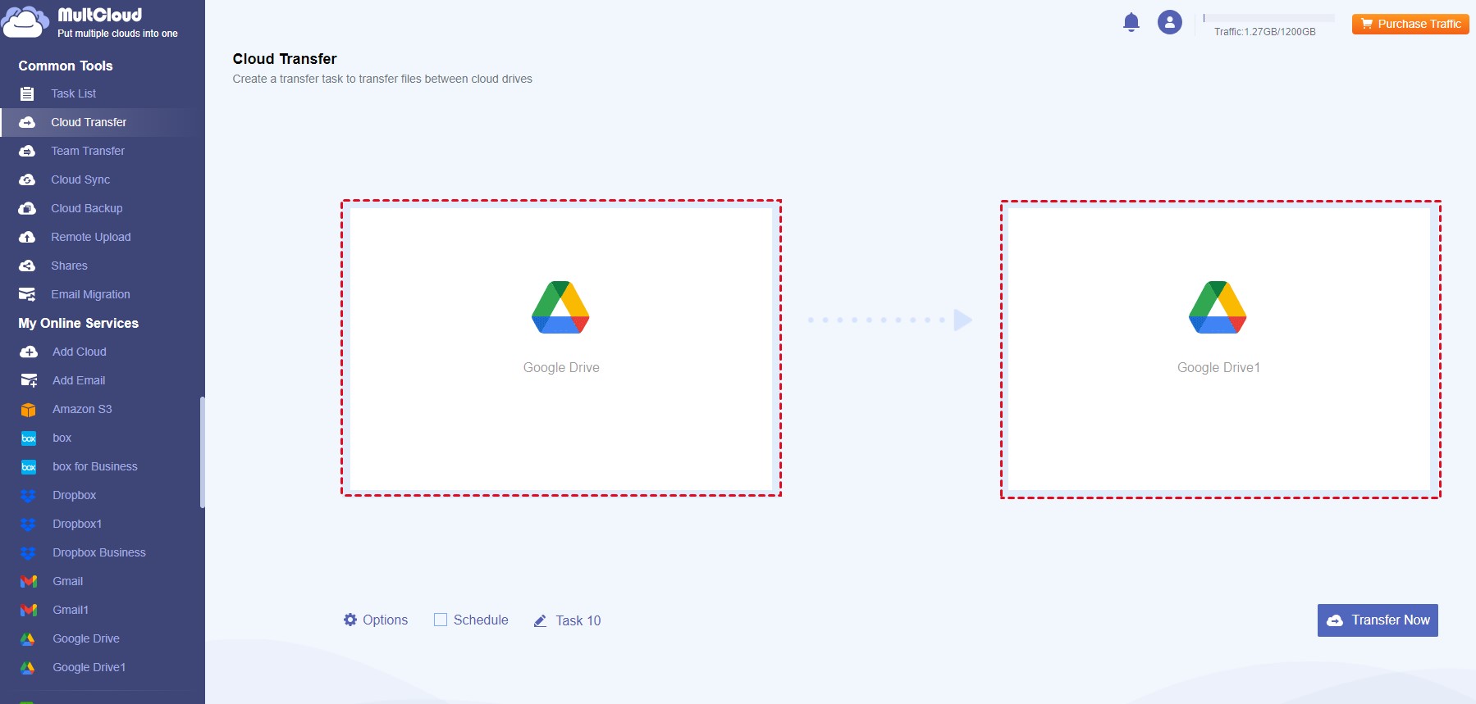1476x704 pixels.
Task: Click the Cloud Transfer sidebar icon
Action: click(27, 122)
